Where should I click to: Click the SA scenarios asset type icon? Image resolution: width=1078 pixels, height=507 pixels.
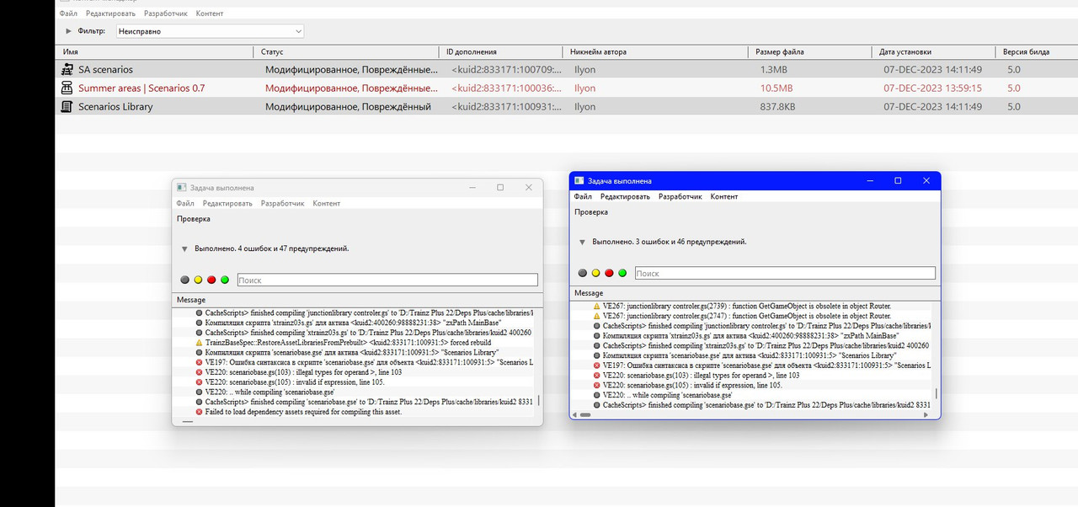tap(67, 69)
